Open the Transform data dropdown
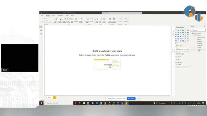 pyautogui.click(x=87, y=20)
